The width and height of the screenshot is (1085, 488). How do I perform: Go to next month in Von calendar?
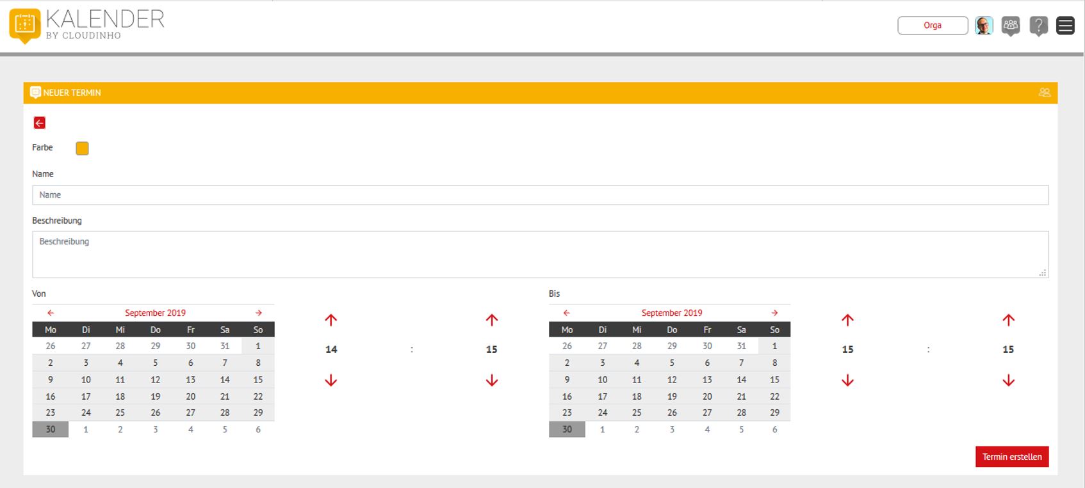(259, 313)
